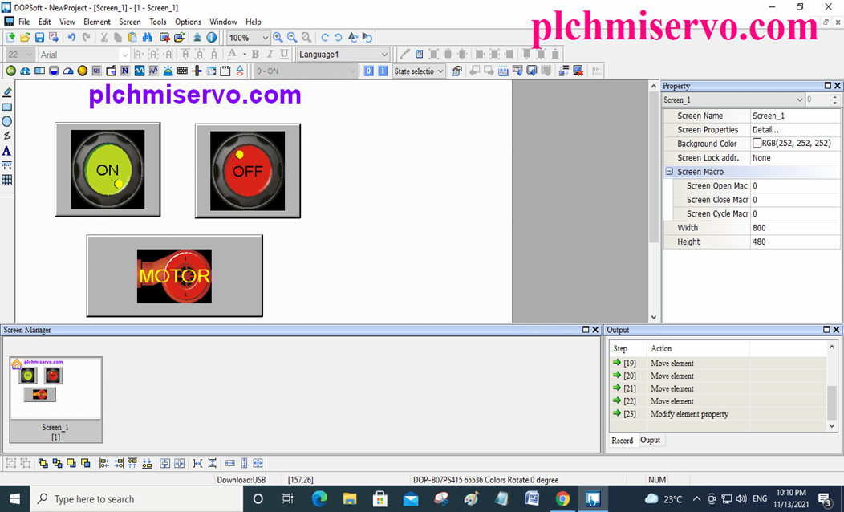Click the Background Color checkbox swatch
Screen dimensions: 844x512
tap(757, 143)
